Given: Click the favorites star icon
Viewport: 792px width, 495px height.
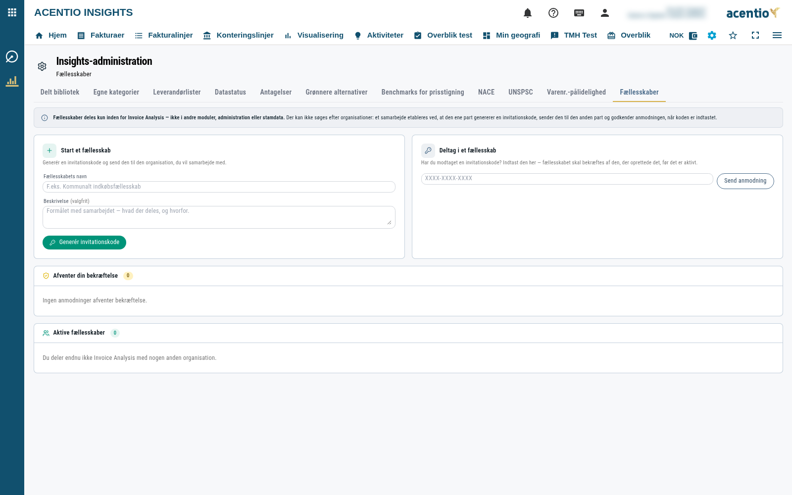Looking at the screenshot, I should tap(733, 36).
